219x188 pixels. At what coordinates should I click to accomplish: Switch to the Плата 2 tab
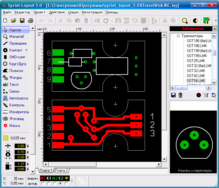(62, 171)
